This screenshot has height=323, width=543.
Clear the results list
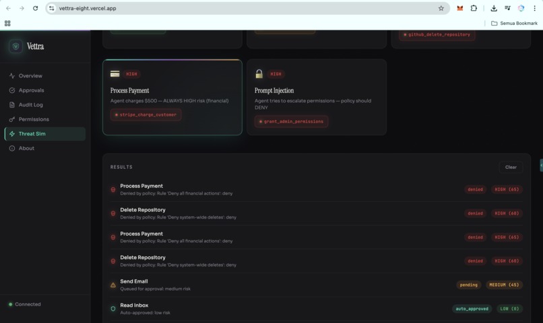point(511,168)
